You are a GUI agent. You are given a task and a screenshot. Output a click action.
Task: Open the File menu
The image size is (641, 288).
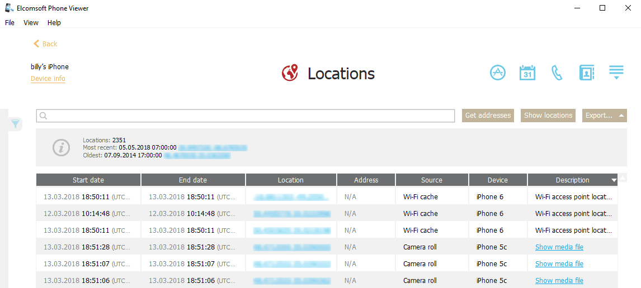coord(10,23)
